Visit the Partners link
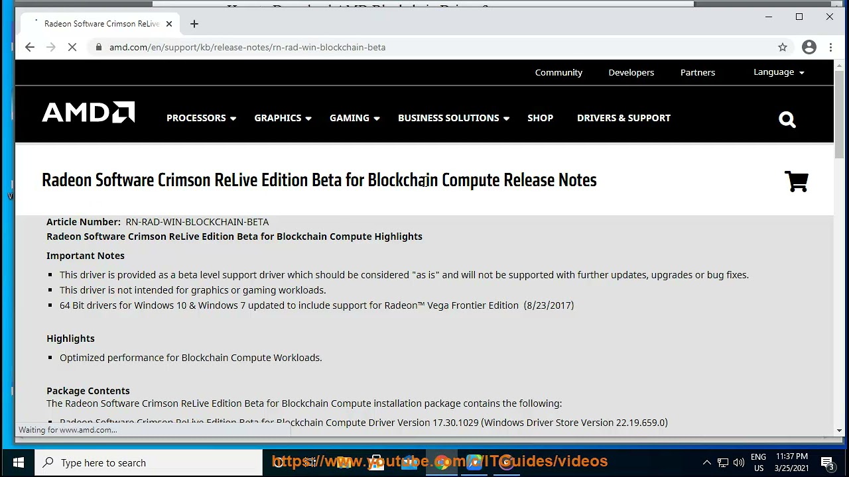The width and height of the screenshot is (849, 477). tap(698, 72)
